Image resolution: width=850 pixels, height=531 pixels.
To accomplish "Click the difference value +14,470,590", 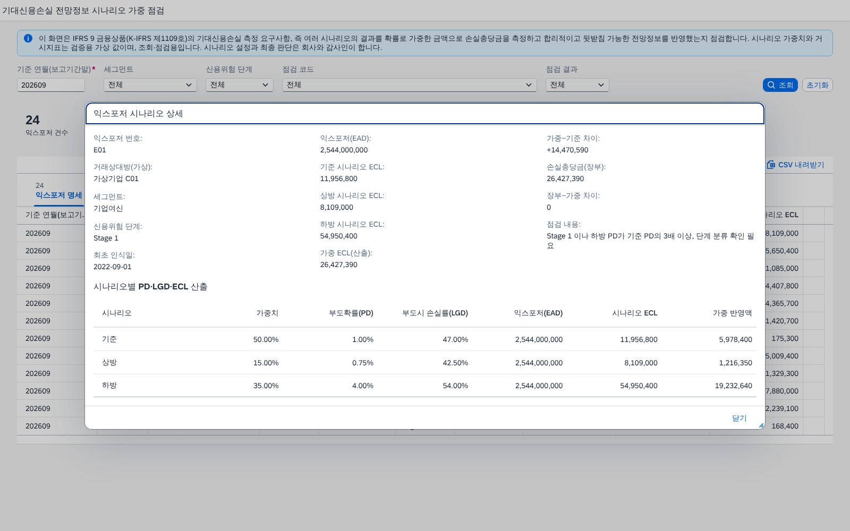I will [x=567, y=150].
